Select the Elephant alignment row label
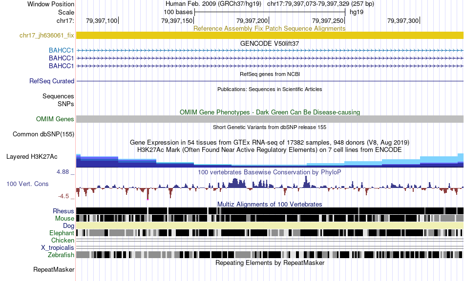The width and height of the screenshot is (464, 281). tap(62, 233)
